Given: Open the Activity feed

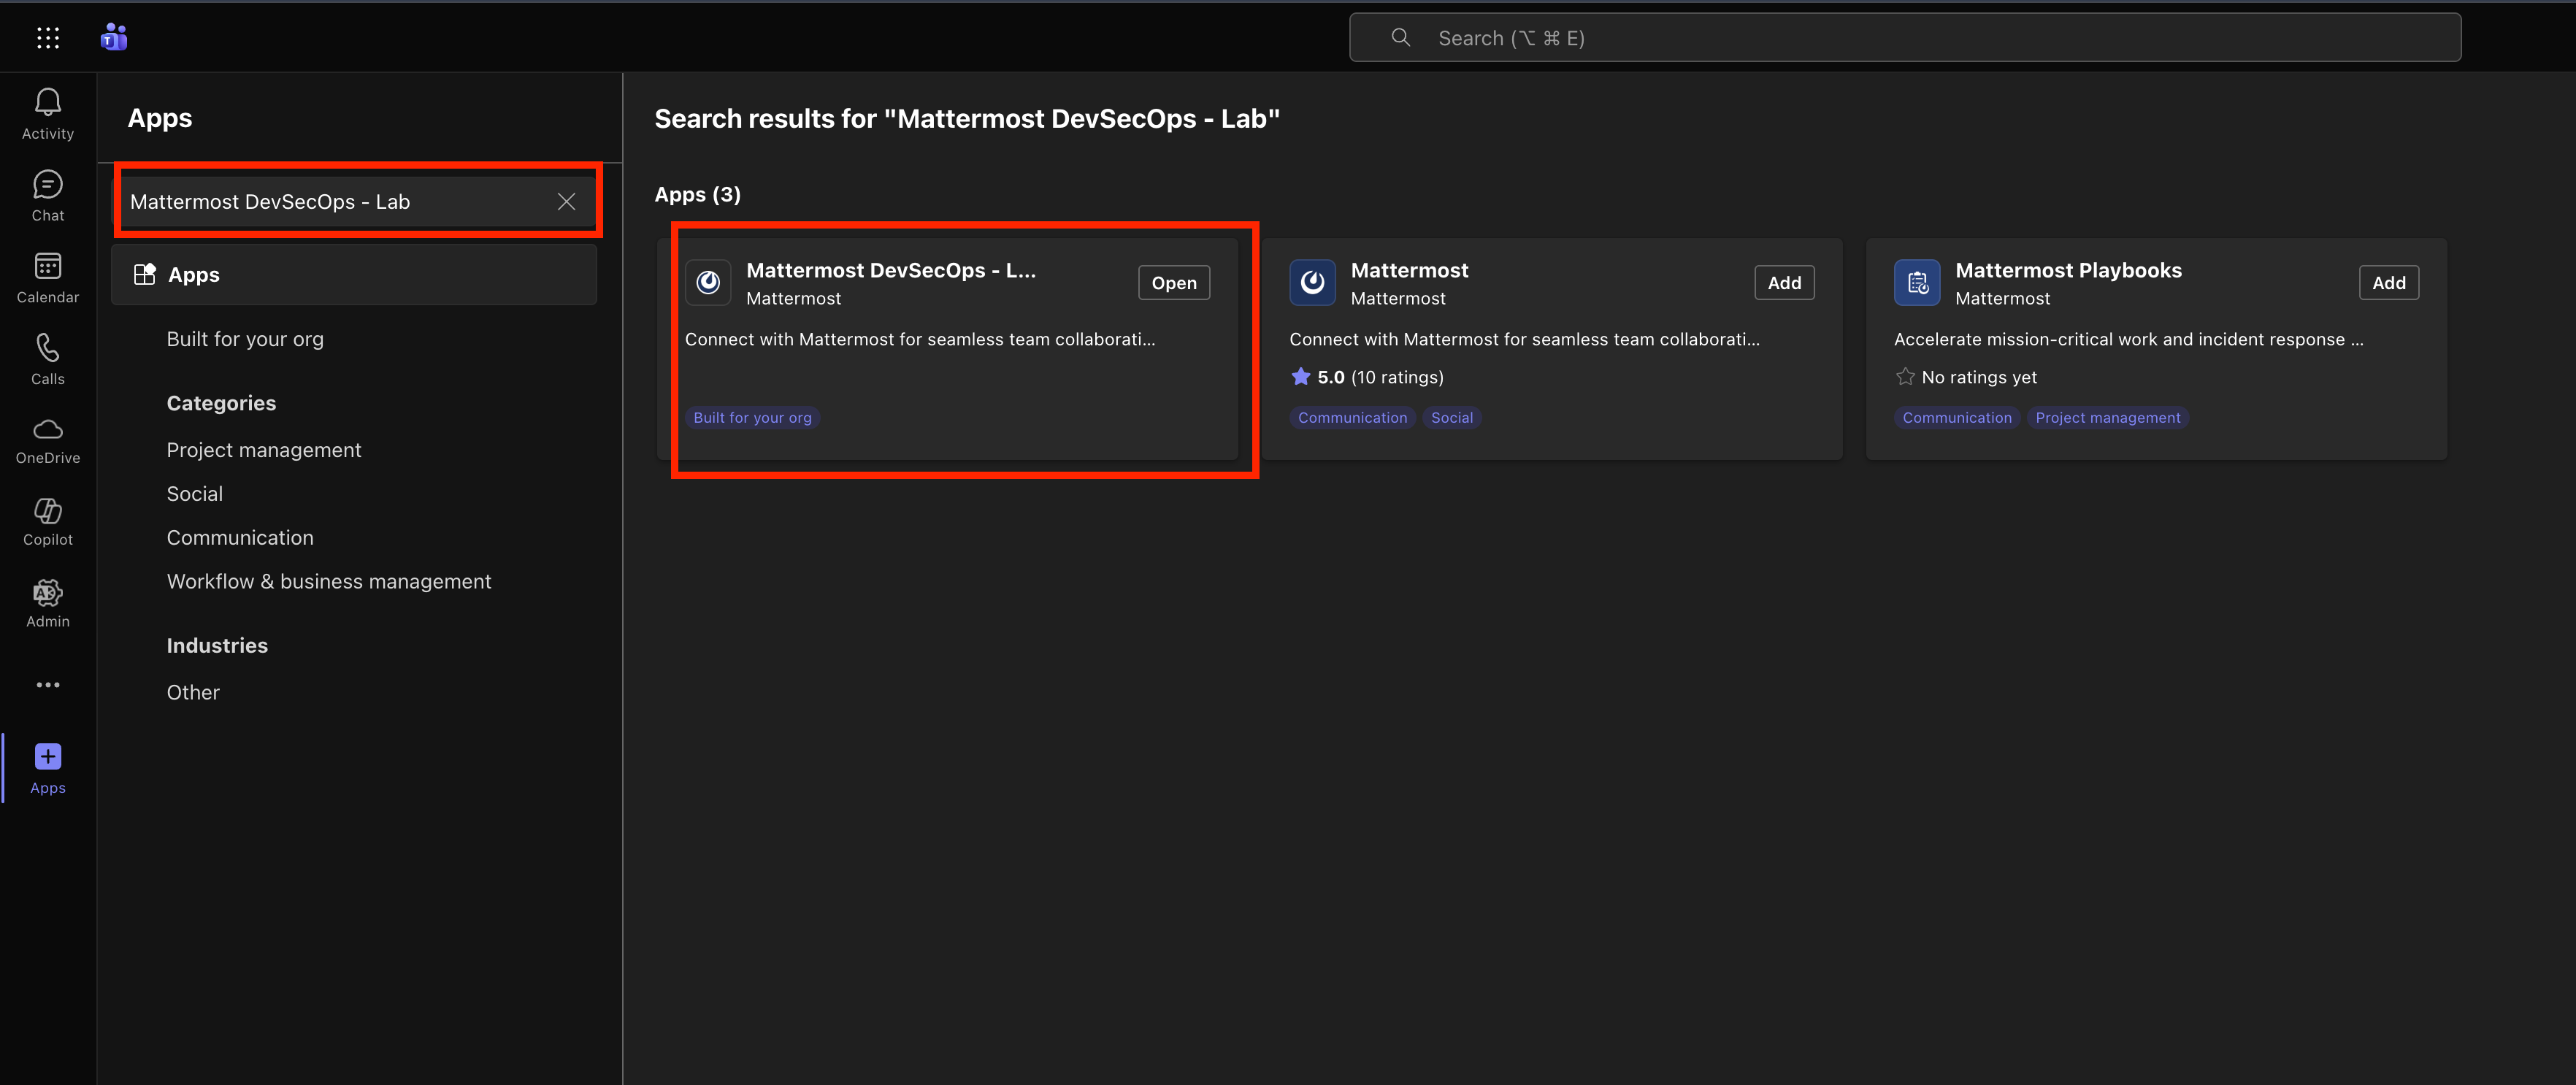Looking at the screenshot, I should pos(47,111).
